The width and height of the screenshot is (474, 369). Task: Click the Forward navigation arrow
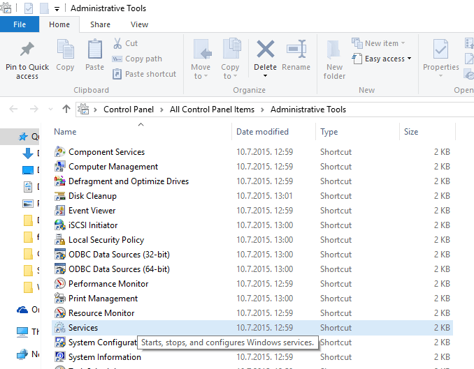click(34, 109)
